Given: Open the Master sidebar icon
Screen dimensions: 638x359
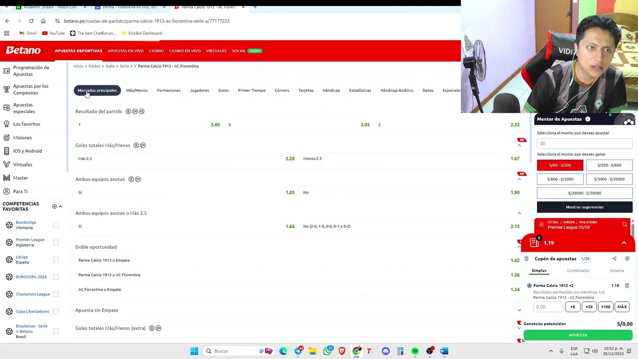Looking at the screenshot, I should coord(6,178).
